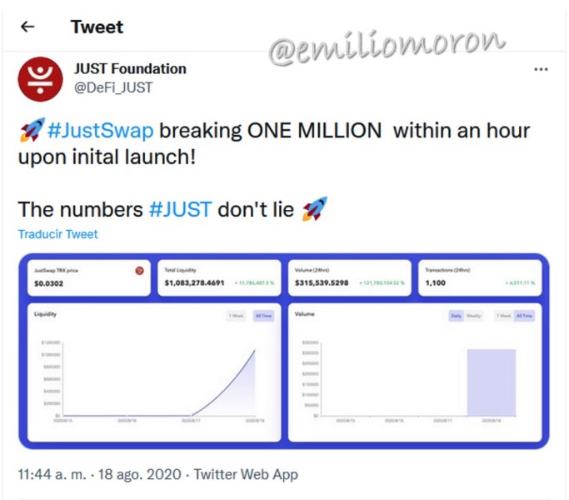Click Traducir Tweet to translate
The image size is (569, 500).
(58, 234)
